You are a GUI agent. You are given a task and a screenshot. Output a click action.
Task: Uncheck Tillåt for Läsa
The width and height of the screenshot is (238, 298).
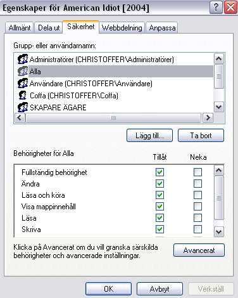point(160,217)
